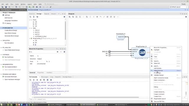Collapse the RTL ANALYSIS section

point(1,48)
